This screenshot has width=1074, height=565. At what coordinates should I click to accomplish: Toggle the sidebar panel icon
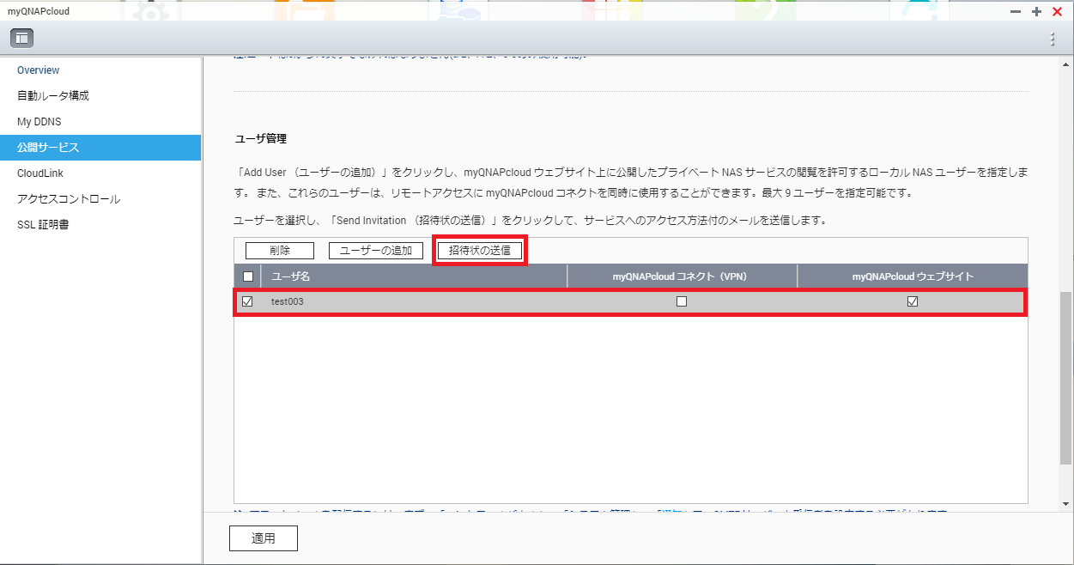click(21, 38)
